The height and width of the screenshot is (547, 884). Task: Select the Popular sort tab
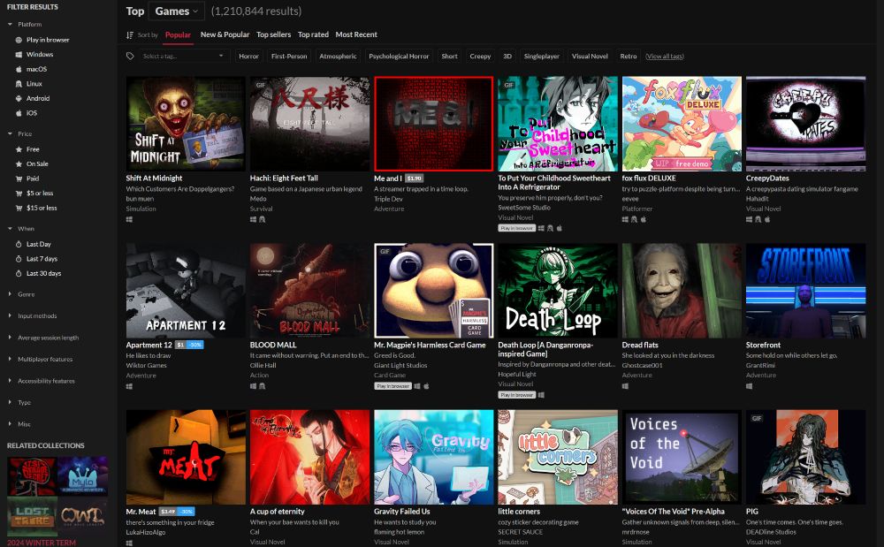(178, 35)
